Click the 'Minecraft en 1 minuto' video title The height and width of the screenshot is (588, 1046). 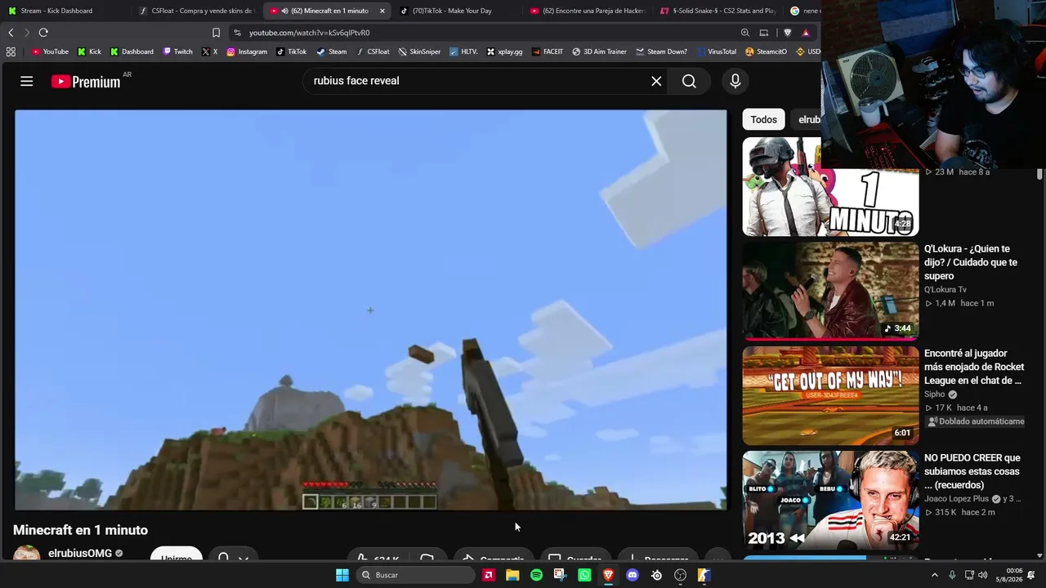pyautogui.click(x=81, y=530)
